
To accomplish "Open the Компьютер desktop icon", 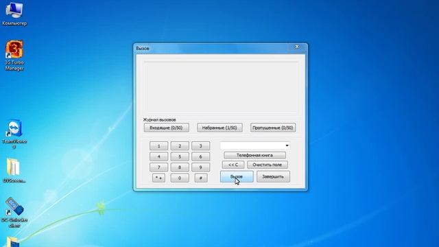I will [x=14, y=14].
